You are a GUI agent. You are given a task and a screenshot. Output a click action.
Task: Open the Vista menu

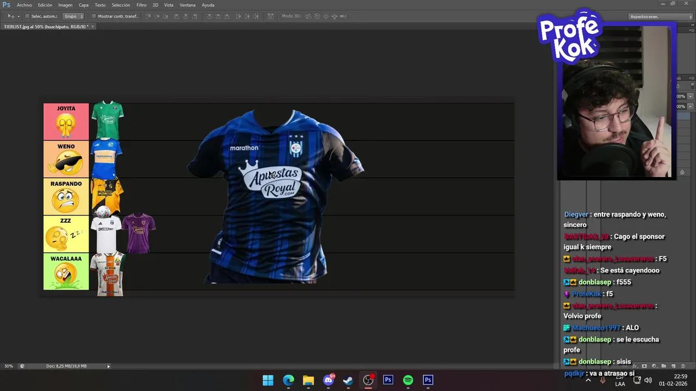[169, 5]
